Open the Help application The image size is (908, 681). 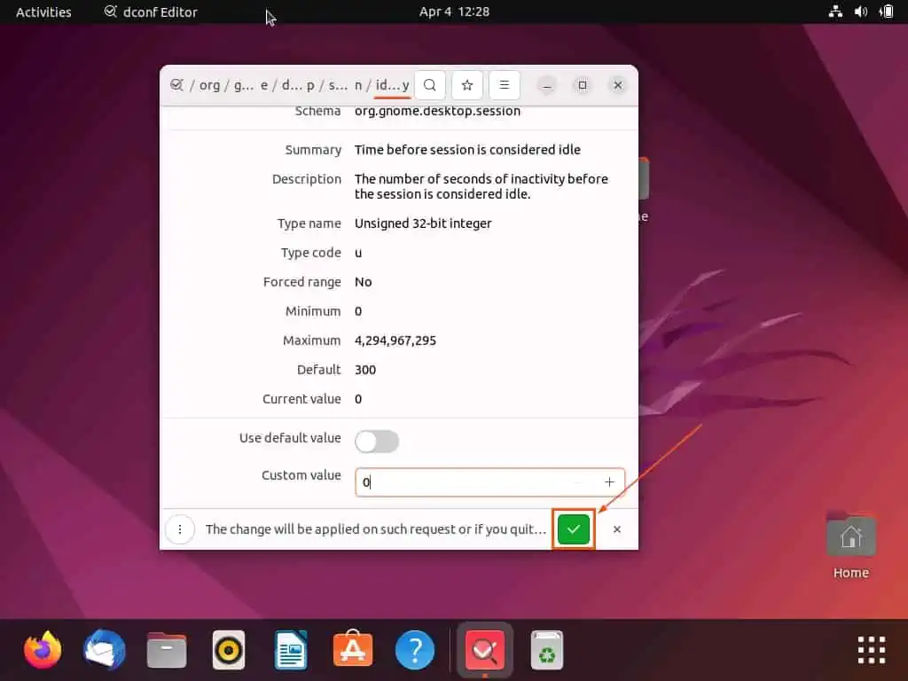414,650
